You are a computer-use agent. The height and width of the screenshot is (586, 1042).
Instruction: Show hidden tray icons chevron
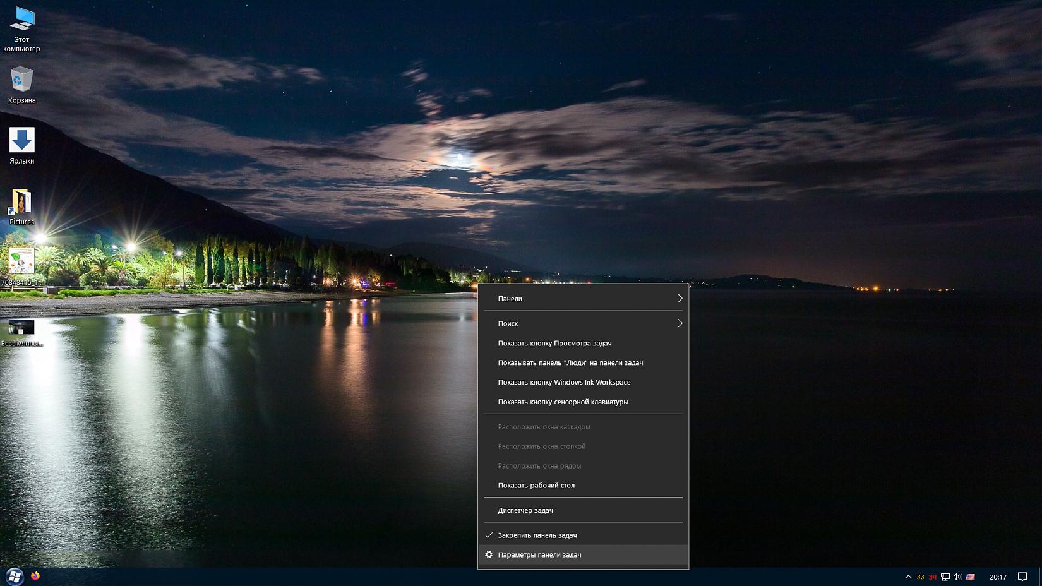pos(908,577)
